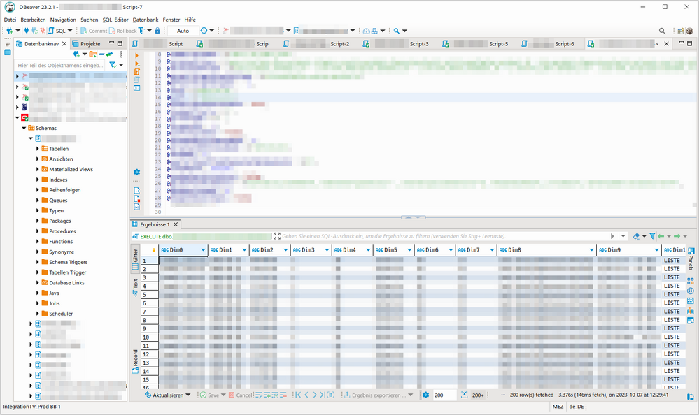Open the Aktualisieren dropdown arrow

[x=188, y=395]
